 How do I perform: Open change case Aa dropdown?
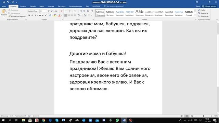pos(56,11)
